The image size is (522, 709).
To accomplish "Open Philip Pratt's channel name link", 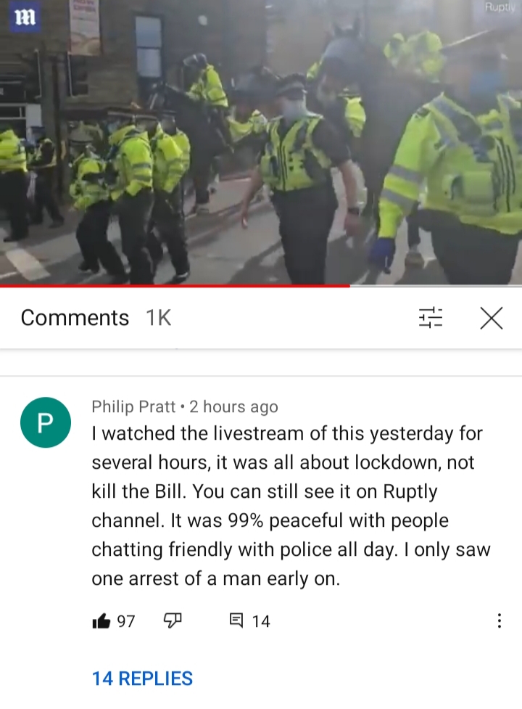I will tap(133, 406).
